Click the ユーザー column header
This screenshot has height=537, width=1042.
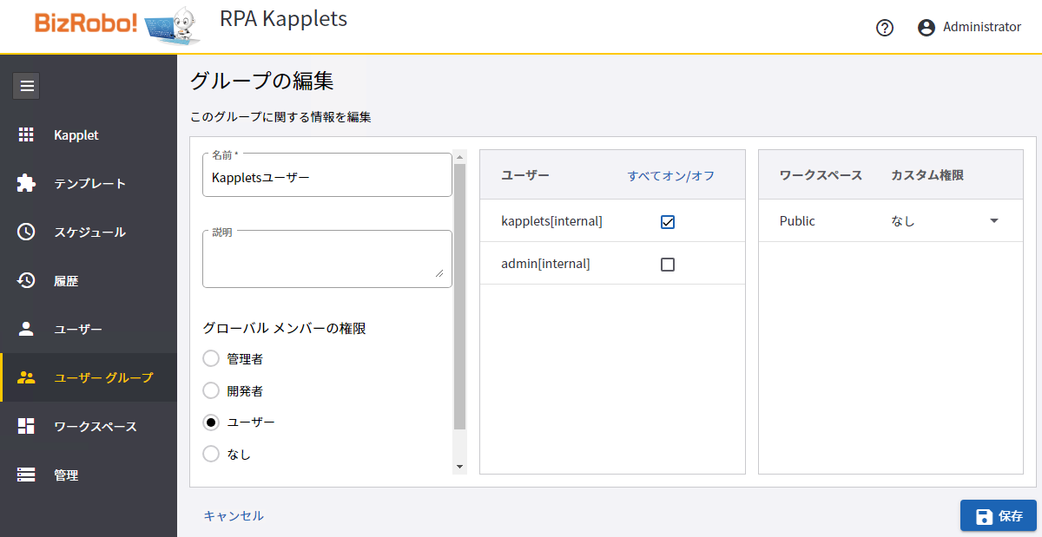point(525,175)
